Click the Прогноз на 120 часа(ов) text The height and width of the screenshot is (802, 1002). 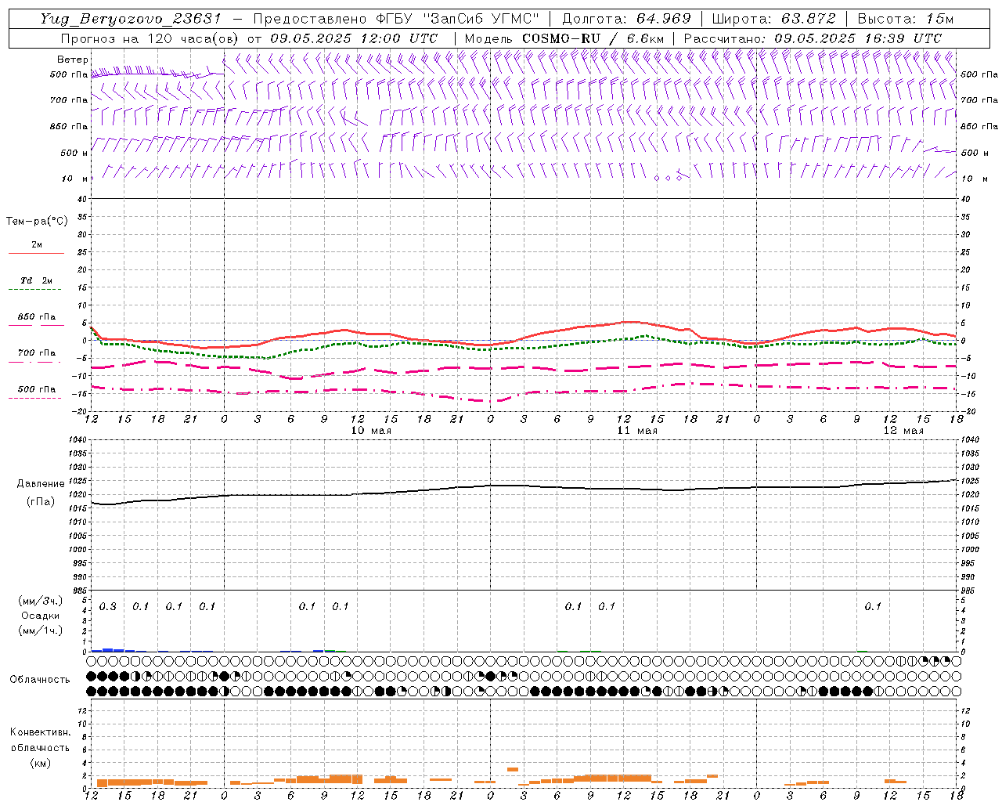[x=149, y=38]
